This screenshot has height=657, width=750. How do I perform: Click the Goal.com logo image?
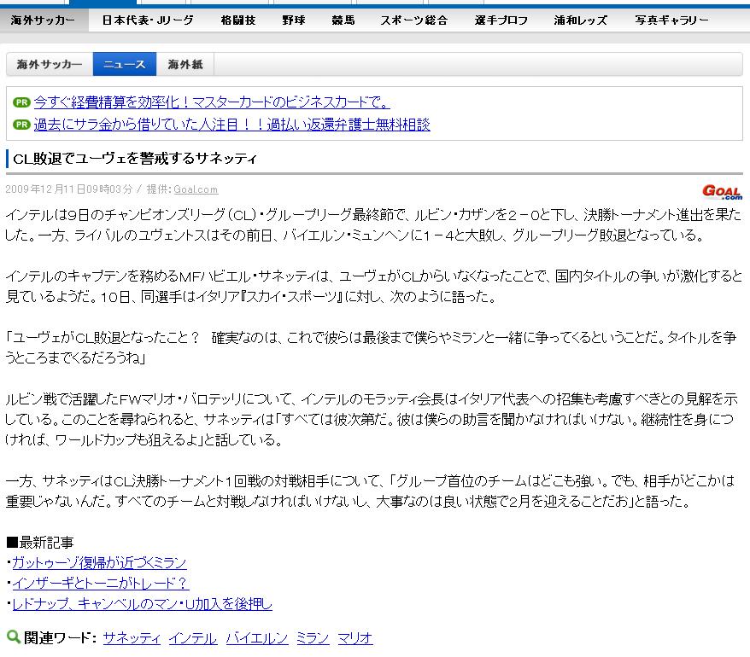click(x=723, y=192)
